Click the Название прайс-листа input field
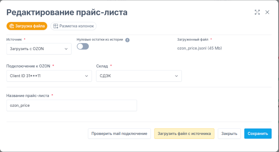This screenshot has width=279, height=152. 72,105
